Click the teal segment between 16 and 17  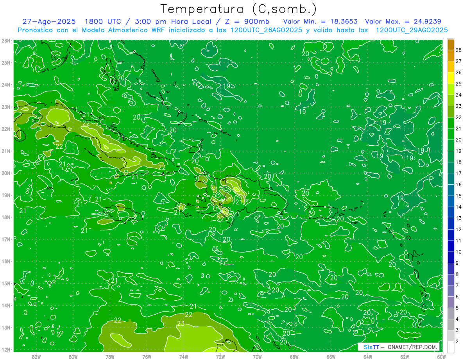point(451,179)
